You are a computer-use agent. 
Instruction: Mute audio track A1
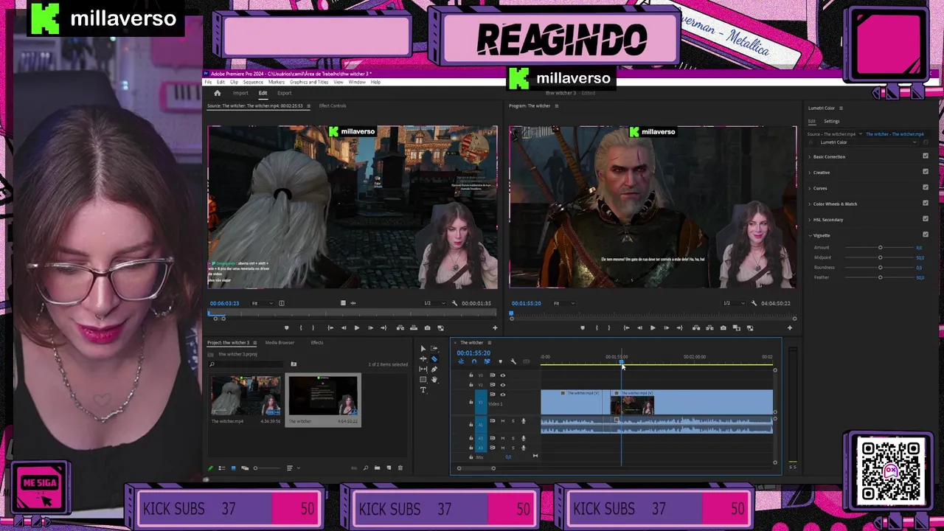[503, 421]
